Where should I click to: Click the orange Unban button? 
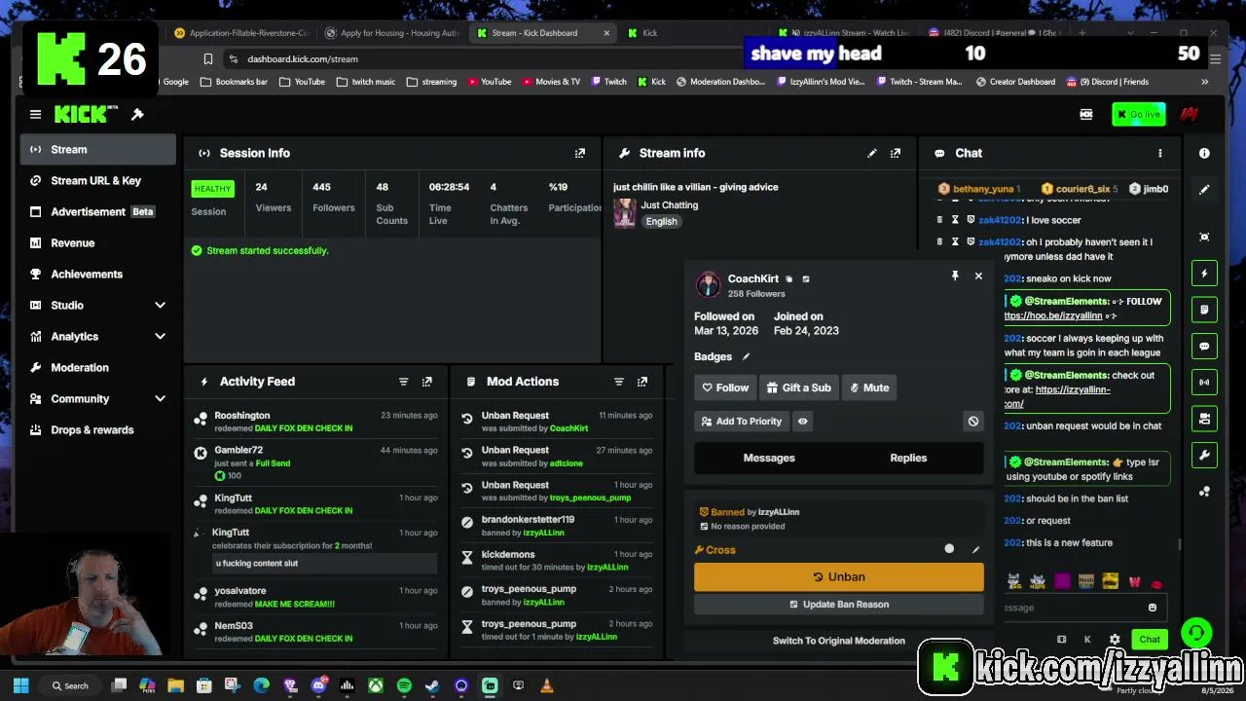click(x=838, y=577)
